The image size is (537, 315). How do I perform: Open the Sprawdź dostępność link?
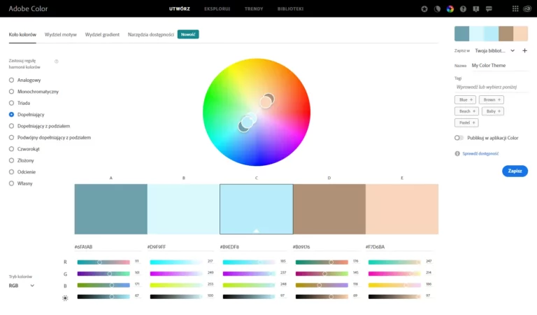(480, 153)
